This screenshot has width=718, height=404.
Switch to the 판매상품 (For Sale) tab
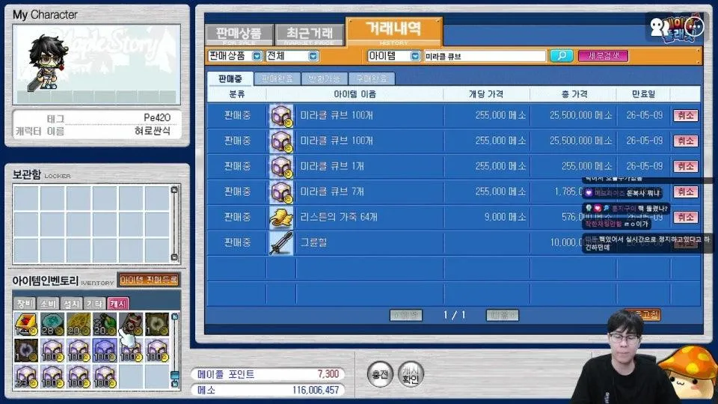point(239,35)
